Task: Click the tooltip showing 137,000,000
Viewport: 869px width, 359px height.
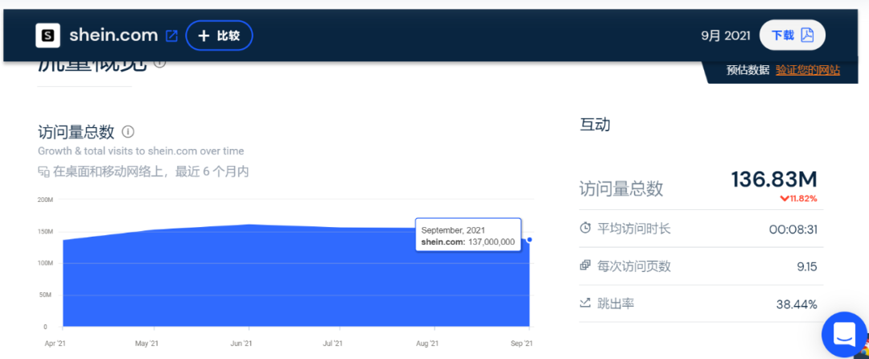Action: coord(467,235)
